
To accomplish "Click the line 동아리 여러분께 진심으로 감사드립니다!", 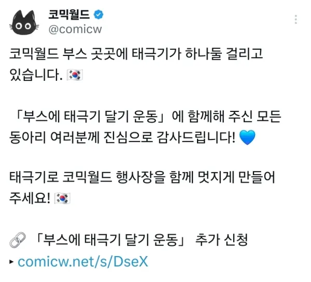I will (122, 137).
